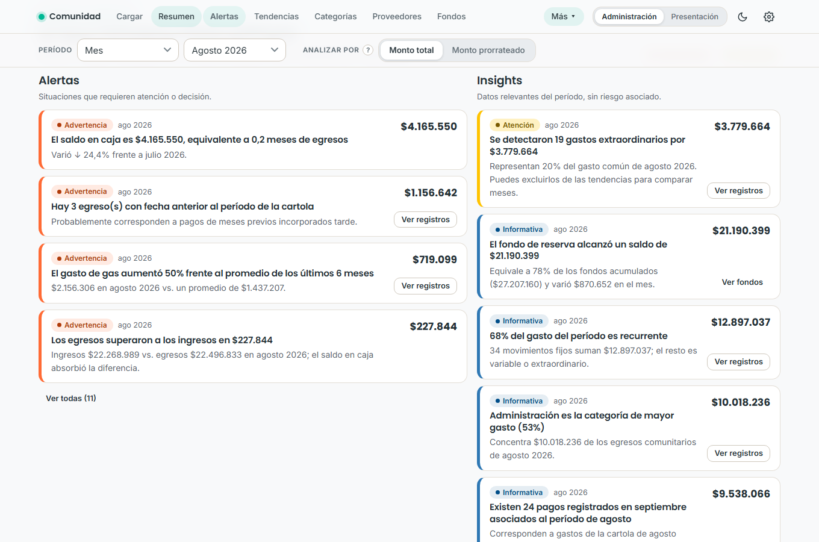This screenshot has height=542, width=819.
Task: Open the Fondos tab
Action: (452, 16)
